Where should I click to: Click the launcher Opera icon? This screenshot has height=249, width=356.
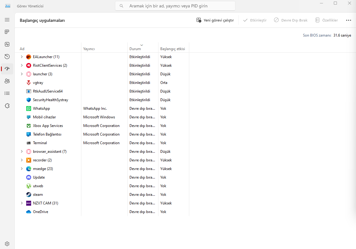pos(29,74)
